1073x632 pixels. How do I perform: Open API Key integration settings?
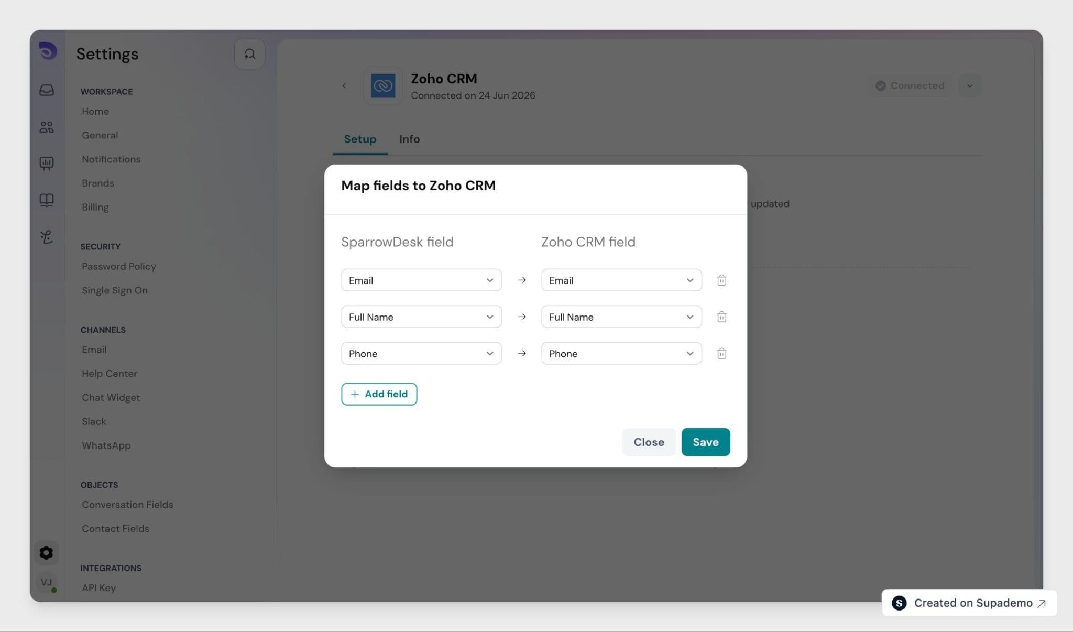[99, 588]
